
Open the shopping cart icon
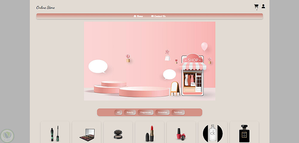(x=256, y=7)
